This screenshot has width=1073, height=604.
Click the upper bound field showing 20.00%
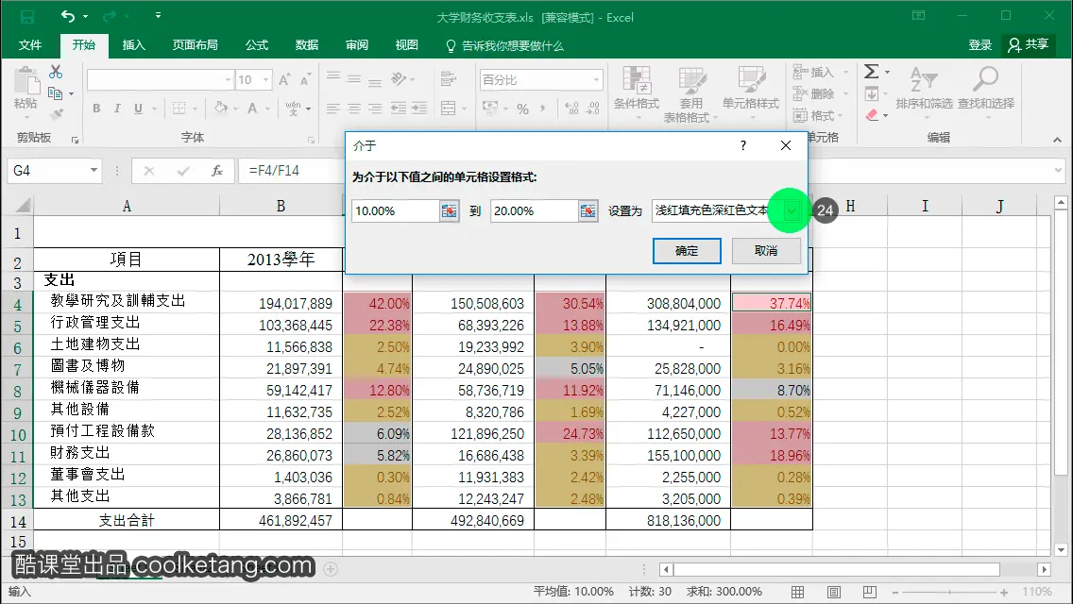coord(535,210)
